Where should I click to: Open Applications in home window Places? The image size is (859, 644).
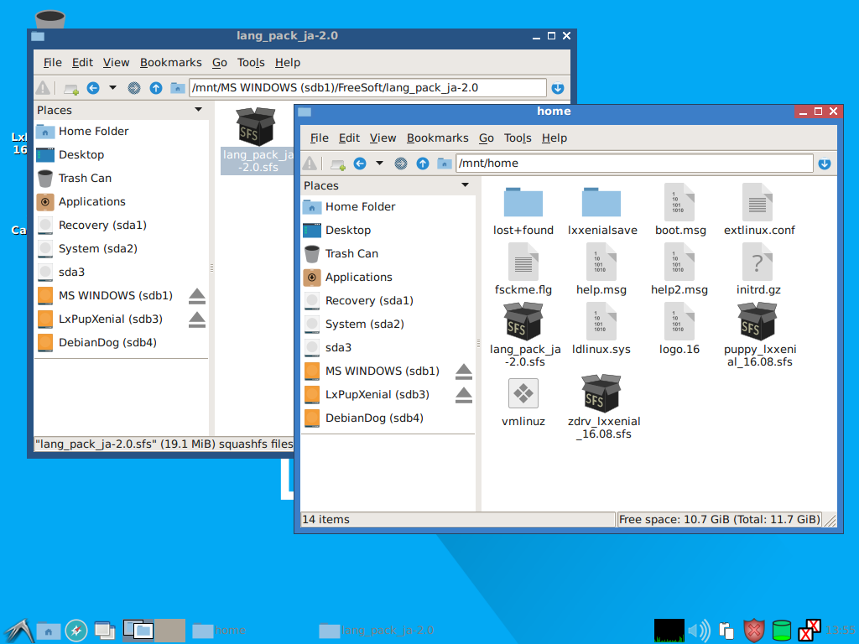tap(388, 278)
